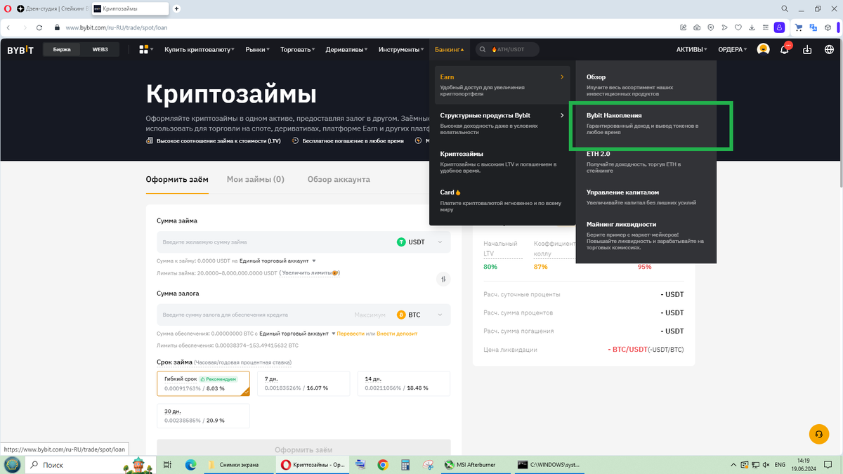Viewport: 843px width, 474px height.
Task: Open the BTC collateral currency dropdown
Action: click(x=419, y=315)
